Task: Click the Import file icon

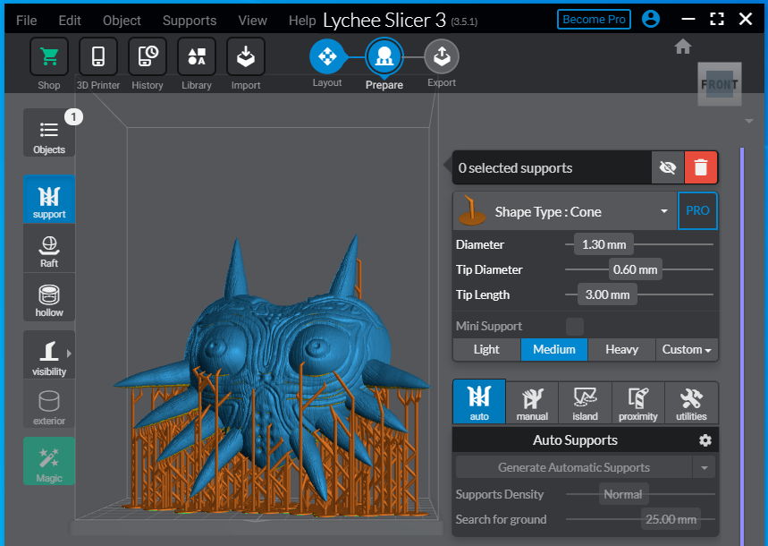Action: click(x=246, y=56)
